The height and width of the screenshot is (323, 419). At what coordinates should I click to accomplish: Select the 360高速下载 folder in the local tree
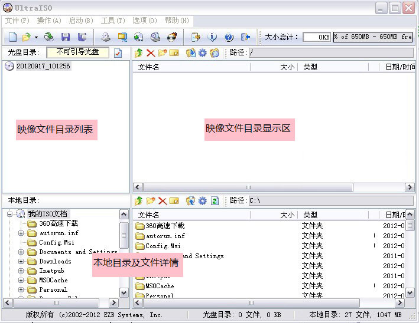[x=59, y=223]
